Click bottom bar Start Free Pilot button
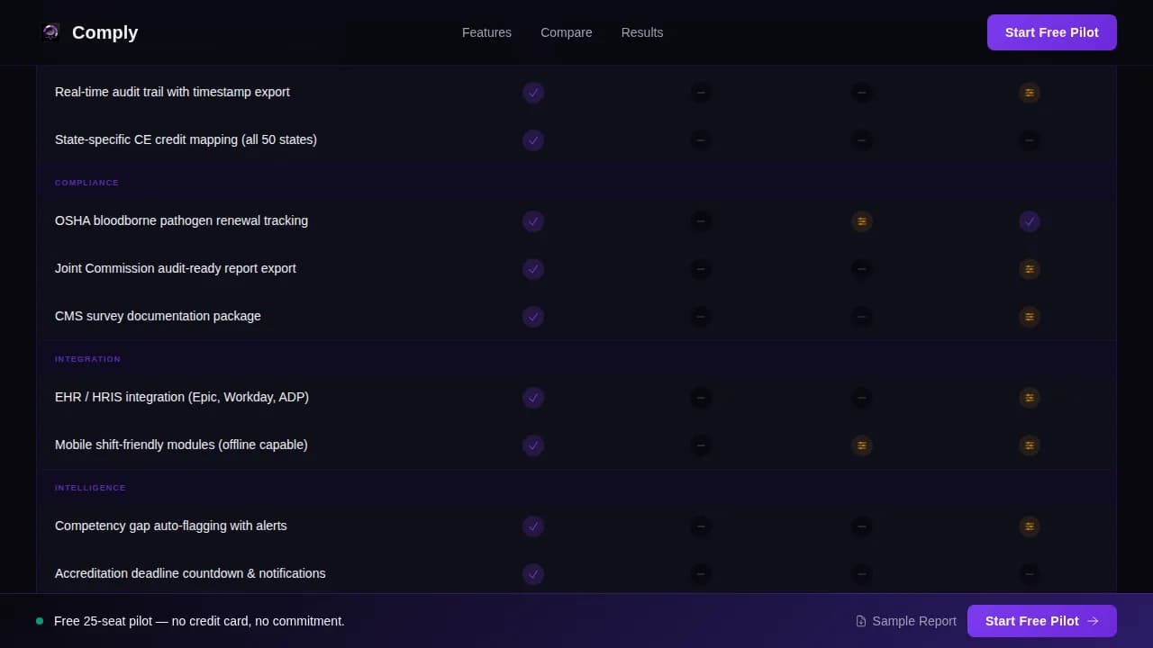 [1042, 621]
